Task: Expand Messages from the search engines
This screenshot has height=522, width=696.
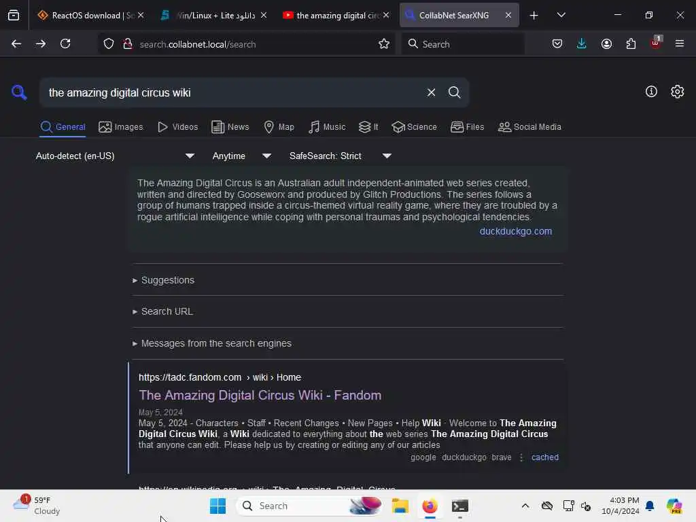Action: [212, 343]
